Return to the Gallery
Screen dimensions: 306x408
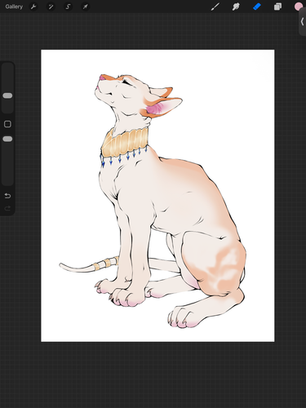coord(14,7)
